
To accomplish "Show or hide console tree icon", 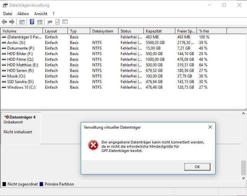I will tap(22, 22).
